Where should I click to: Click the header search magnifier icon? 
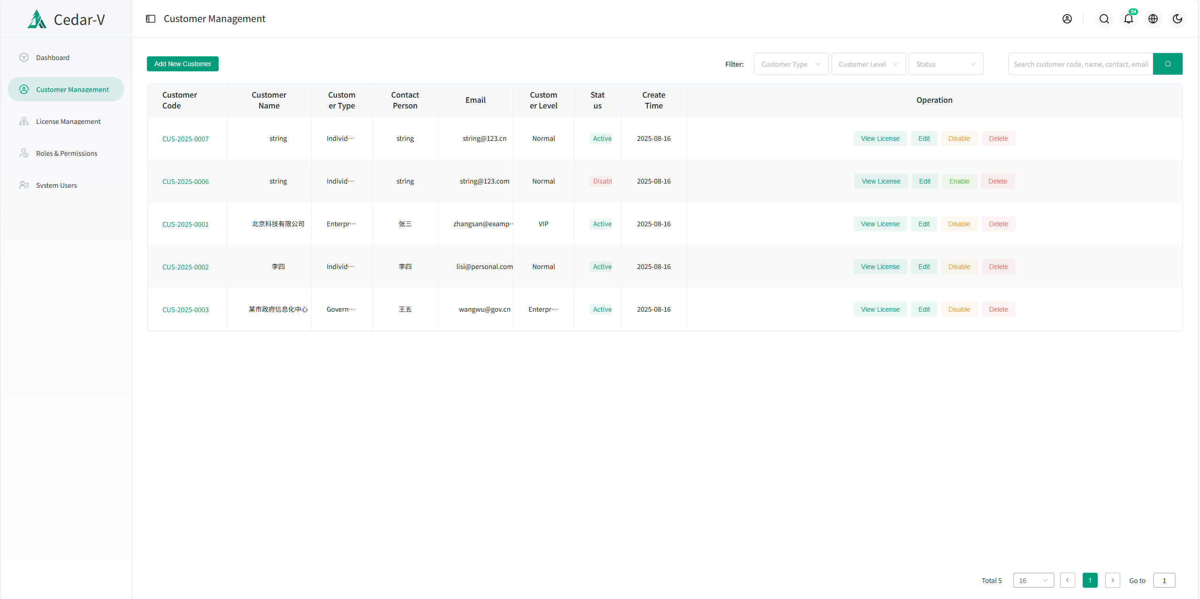[1104, 19]
